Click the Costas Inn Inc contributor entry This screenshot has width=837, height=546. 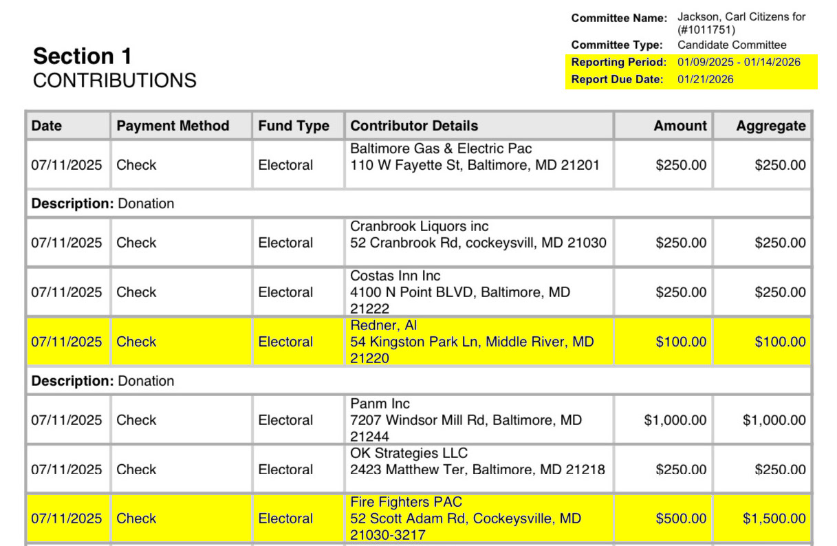[395, 276]
